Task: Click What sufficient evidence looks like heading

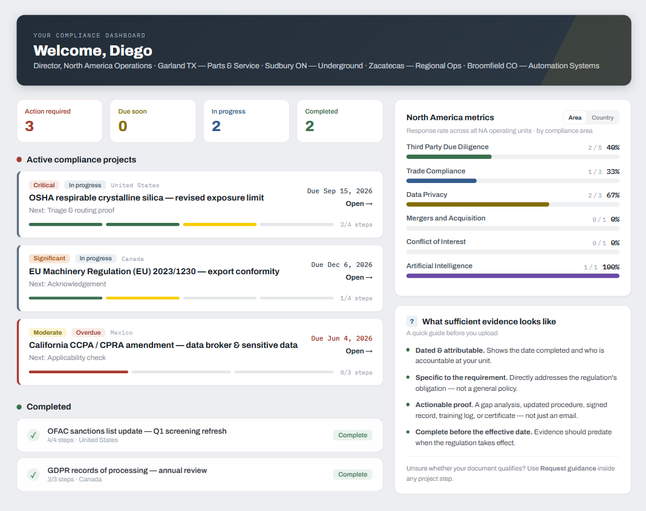Action: coord(489,321)
